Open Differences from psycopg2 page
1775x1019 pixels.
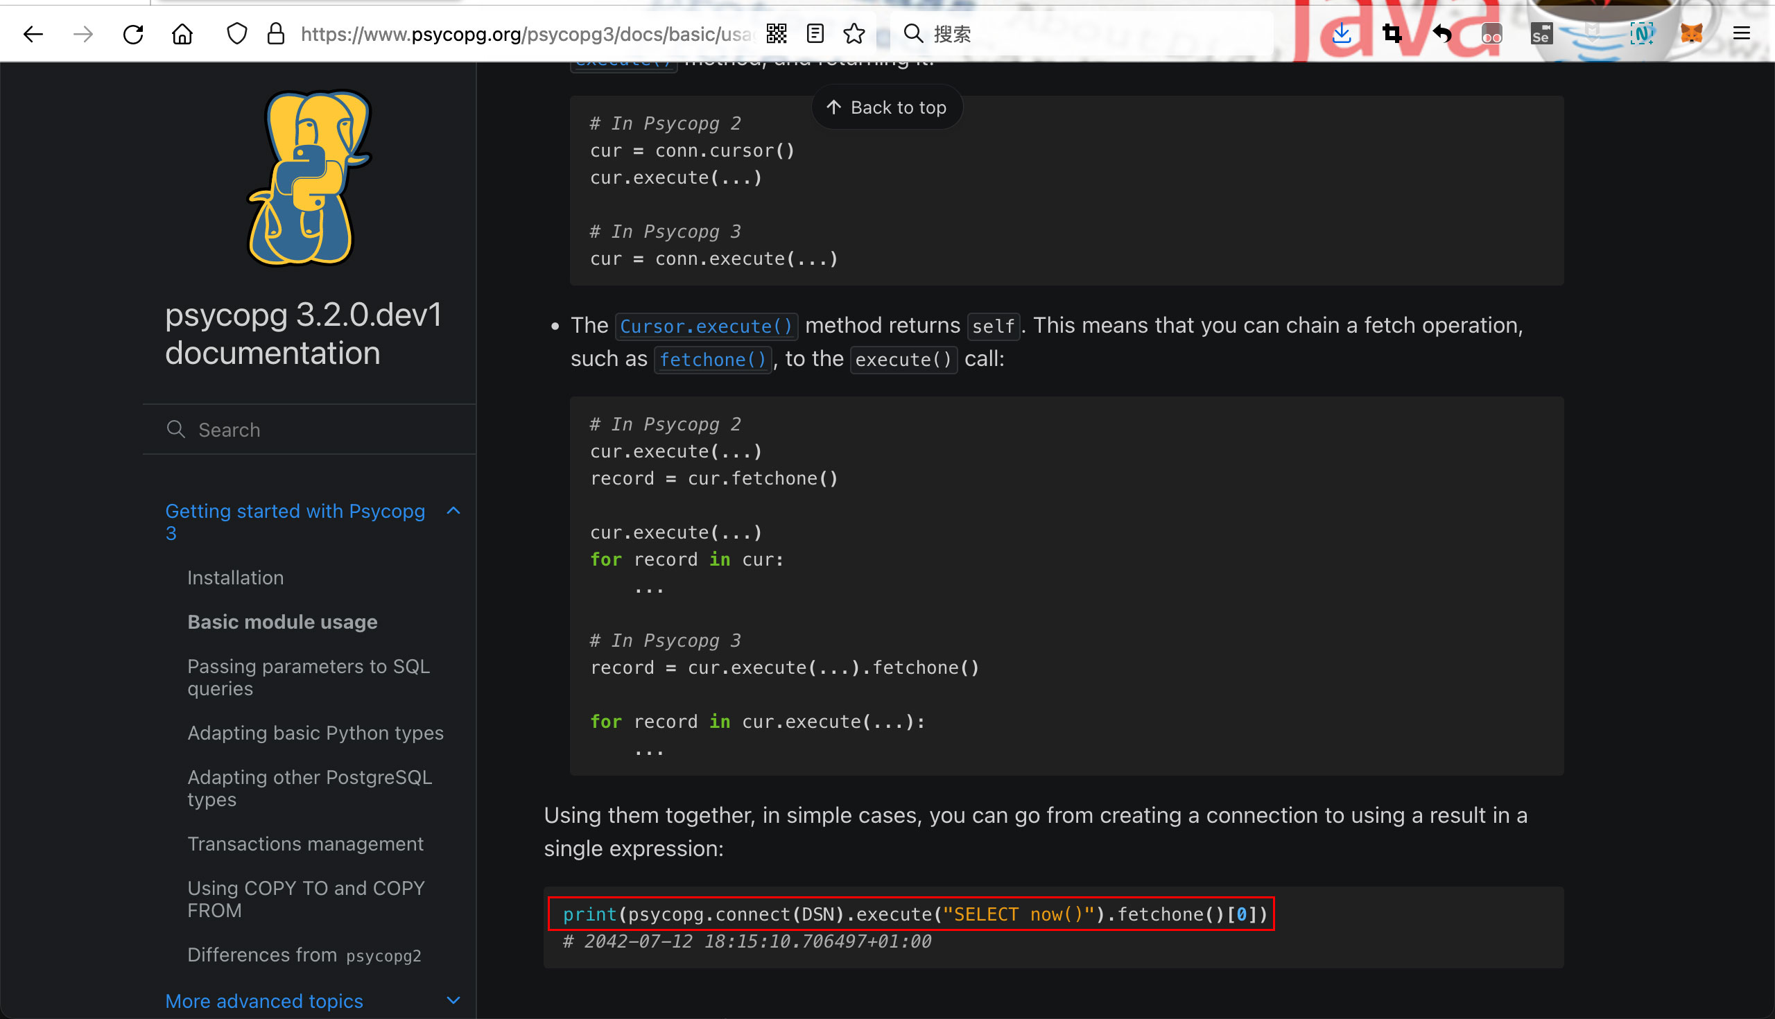304,955
